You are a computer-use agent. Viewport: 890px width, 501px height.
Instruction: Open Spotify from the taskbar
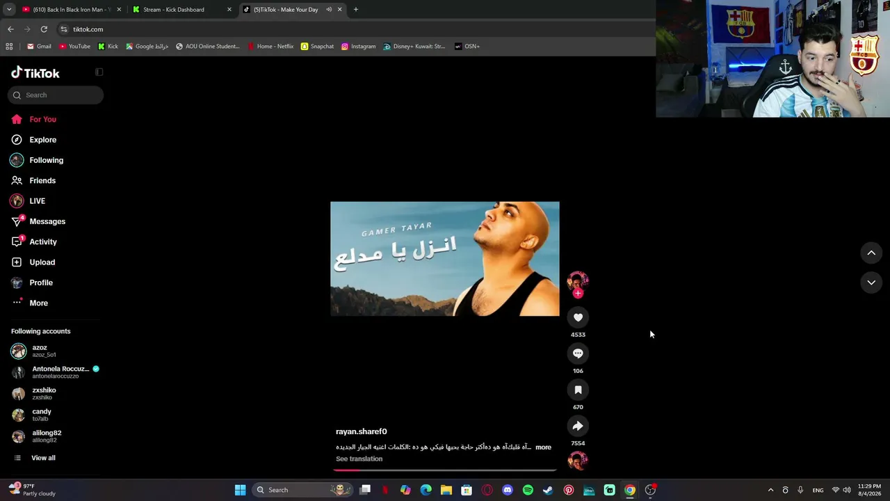(x=528, y=490)
